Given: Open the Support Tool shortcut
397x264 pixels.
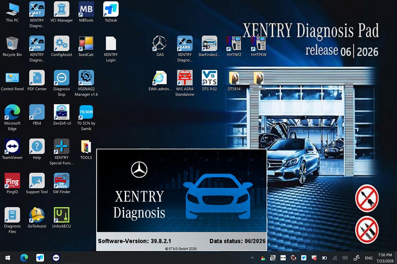Looking at the screenshot, I should pyautogui.click(x=37, y=184).
